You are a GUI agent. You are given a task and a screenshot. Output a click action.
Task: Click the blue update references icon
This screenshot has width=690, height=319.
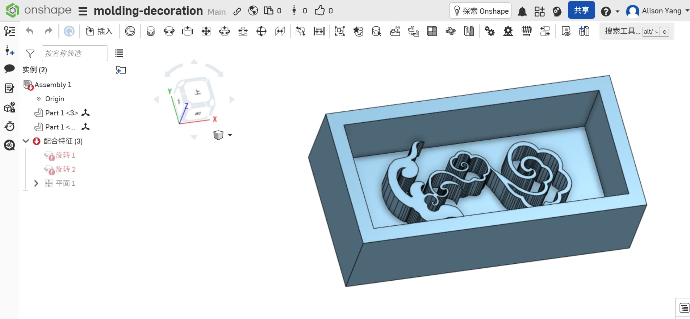tap(69, 31)
